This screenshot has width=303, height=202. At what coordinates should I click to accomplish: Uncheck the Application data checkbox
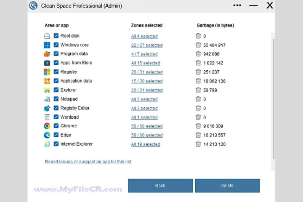(56, 81)
